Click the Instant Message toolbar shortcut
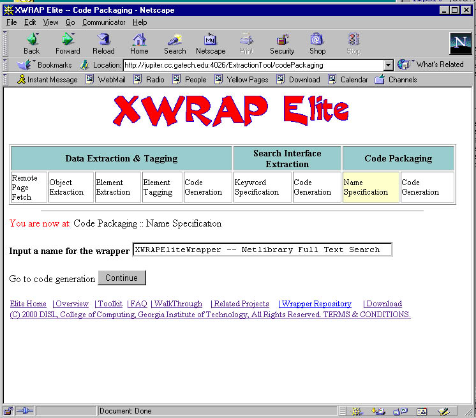The image size is (476, 418). (x=47, y=80)
